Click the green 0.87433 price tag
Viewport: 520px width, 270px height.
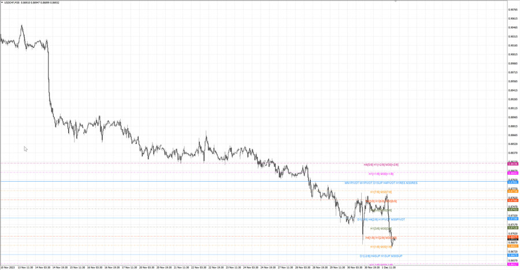[x=513, y=209]
